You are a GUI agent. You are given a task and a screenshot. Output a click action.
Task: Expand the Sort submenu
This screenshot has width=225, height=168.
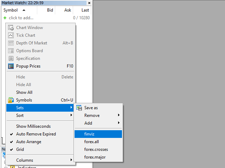click(x=40, y=115)
